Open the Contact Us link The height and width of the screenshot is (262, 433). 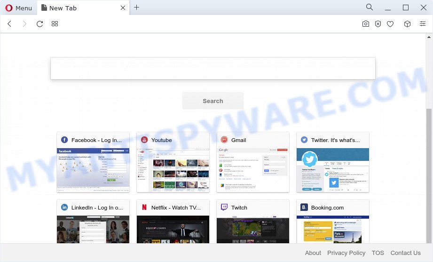pyautogui.click(x=405, y=253)
